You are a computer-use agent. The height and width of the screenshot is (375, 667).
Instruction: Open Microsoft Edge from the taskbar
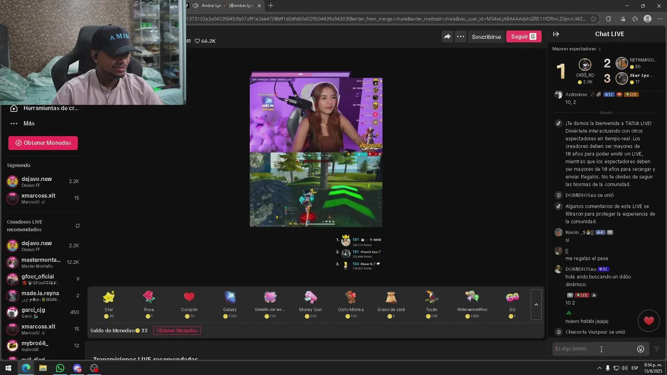(x=26, y=368)
